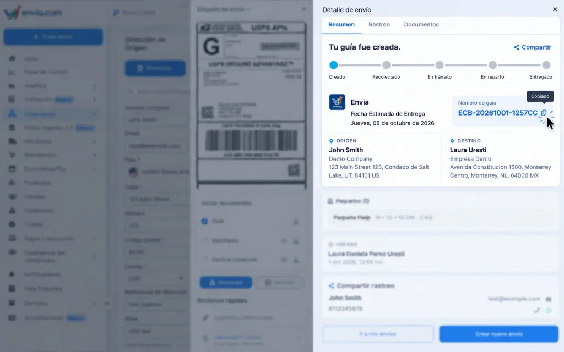Click the Recolectado progress step circle

click(386, 65)
